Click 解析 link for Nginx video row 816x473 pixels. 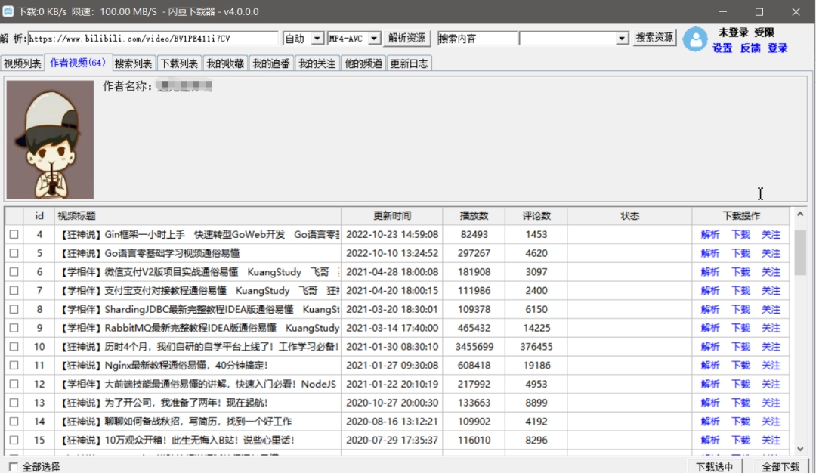[709, 366]
